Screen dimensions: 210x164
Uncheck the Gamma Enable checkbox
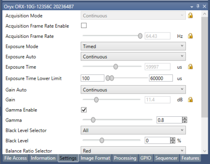84,110
